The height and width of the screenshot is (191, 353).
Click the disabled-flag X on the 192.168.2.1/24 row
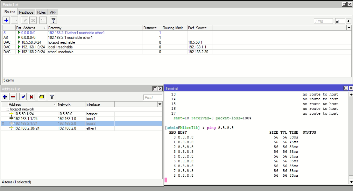click(3, 124)
